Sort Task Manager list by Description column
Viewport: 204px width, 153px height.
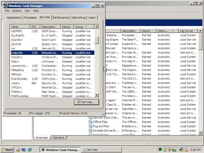(x=50, y=27)
